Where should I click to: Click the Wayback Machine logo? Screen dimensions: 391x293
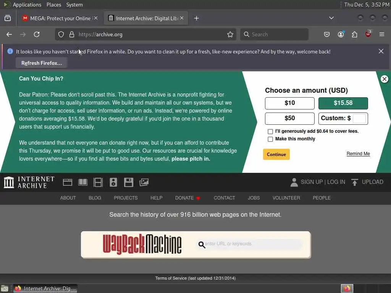[142, 244]
